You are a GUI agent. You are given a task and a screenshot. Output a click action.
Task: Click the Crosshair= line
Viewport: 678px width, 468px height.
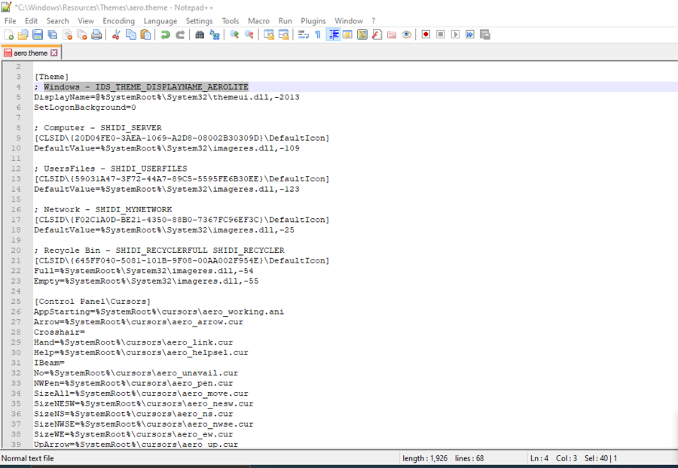(60, 332)
